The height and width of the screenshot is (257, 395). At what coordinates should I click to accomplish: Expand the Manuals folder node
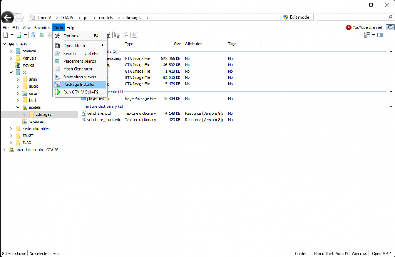[11, 58]
